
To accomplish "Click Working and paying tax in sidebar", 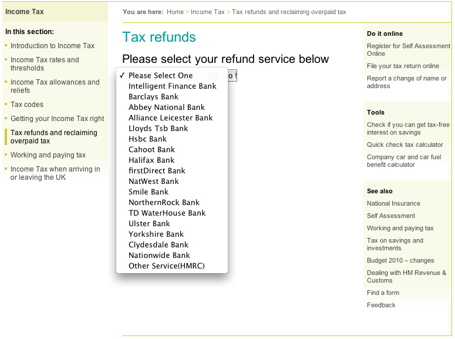I will click(48, 155).
